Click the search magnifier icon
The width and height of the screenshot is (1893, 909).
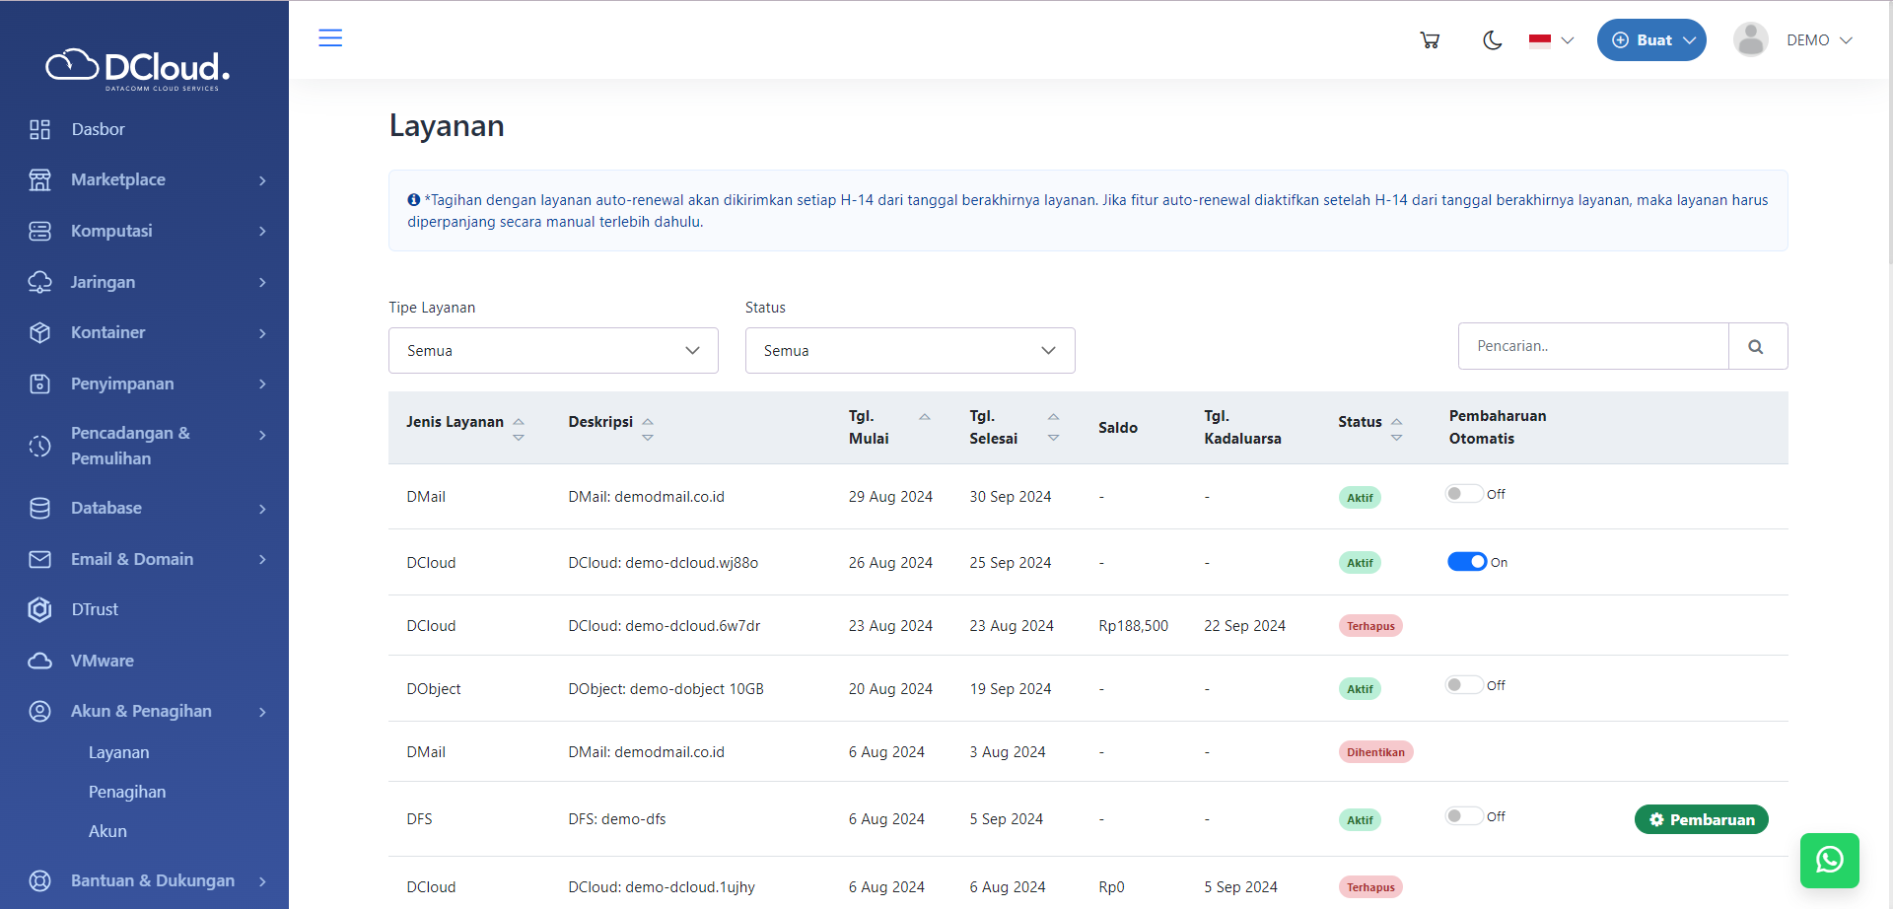click(x=1756, y=347)
